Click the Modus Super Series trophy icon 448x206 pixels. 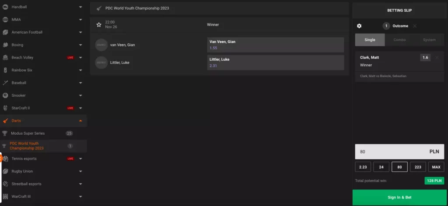pyautogui.click(x=4, y=133)
